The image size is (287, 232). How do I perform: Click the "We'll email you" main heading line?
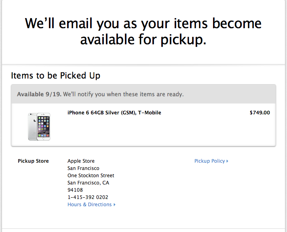(x=143, y=23)
